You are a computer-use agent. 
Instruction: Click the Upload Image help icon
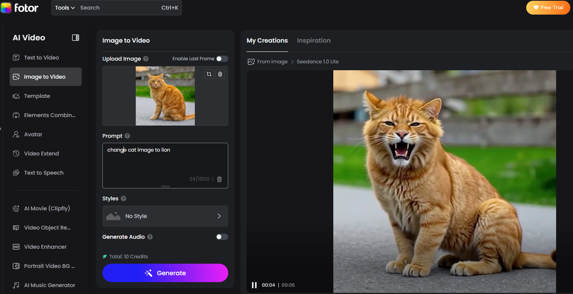coord(146,59)
